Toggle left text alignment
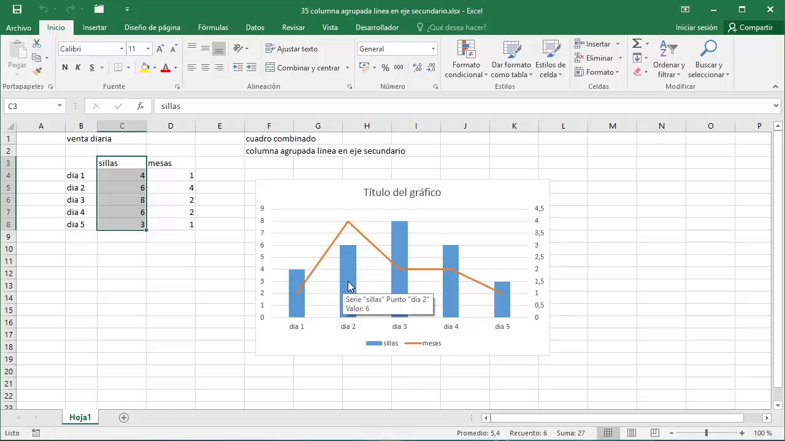Image resolution: width=785 pixels, height=441 pixels. point(192,67)
